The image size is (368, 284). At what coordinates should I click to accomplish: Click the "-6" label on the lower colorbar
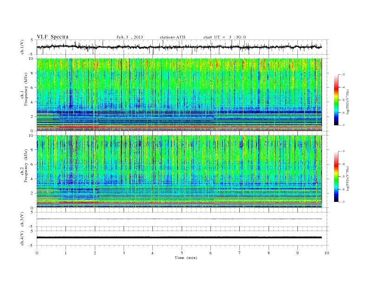(x=343, y=189)
